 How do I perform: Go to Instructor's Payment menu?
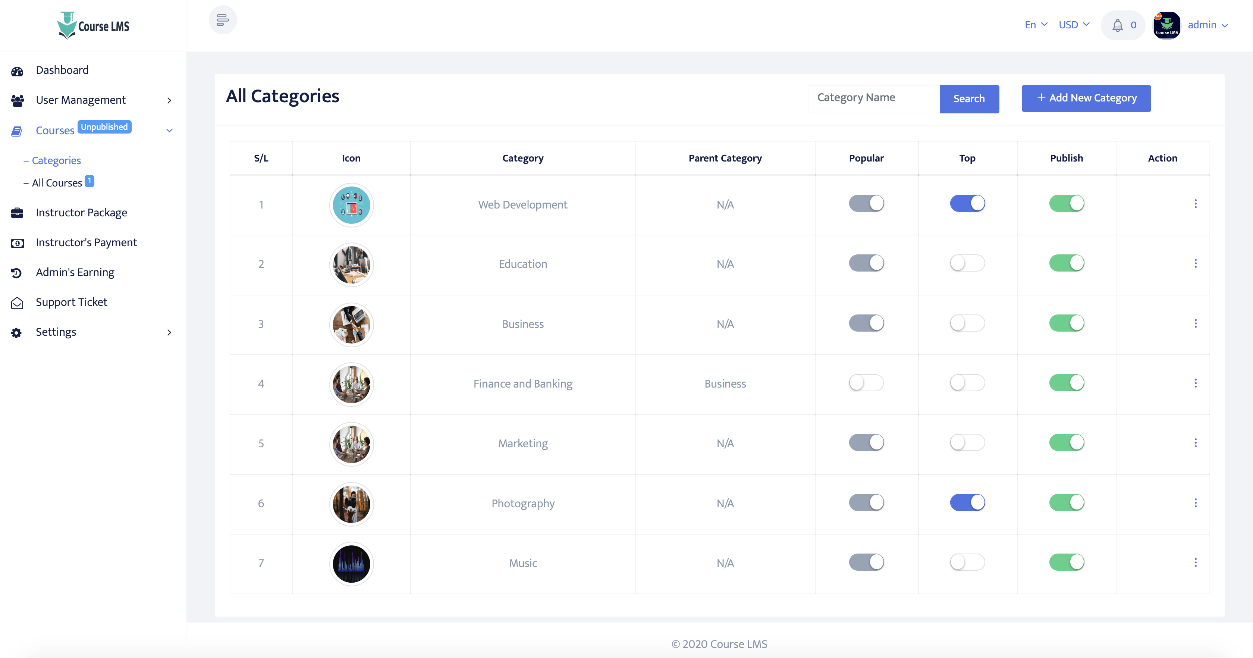86,242
